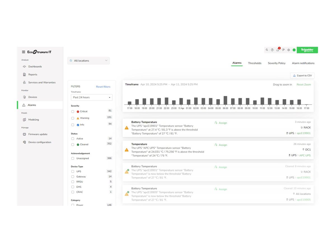The width and height of the screenshot is (336, 252).
Task: Check the UPS device type filter
Action: [73, 171]
